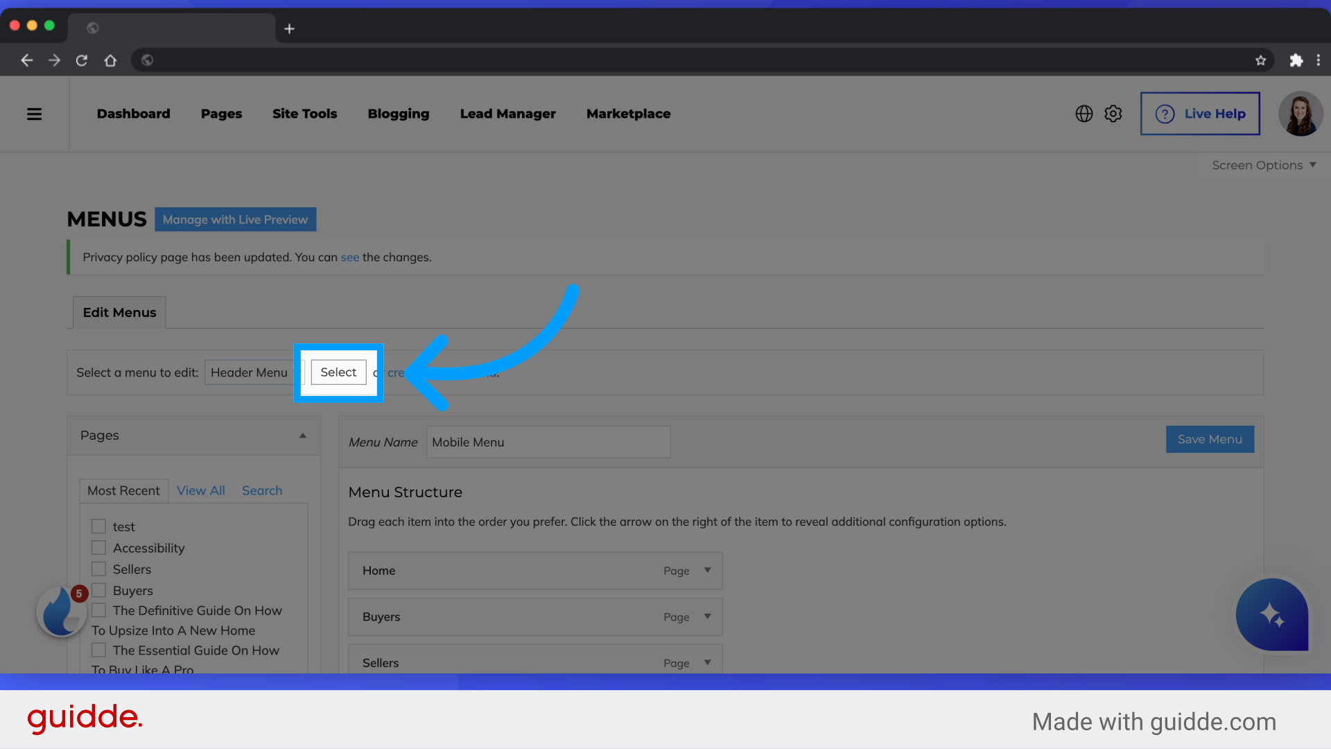This screenshot has height=749, width=1331.
Task: Open the Lead Manager menu
Action: point(507,114)
